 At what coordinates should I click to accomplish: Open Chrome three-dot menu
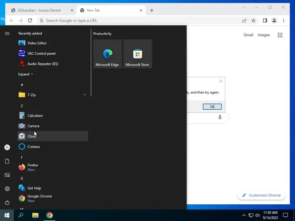tap(283, 20)
